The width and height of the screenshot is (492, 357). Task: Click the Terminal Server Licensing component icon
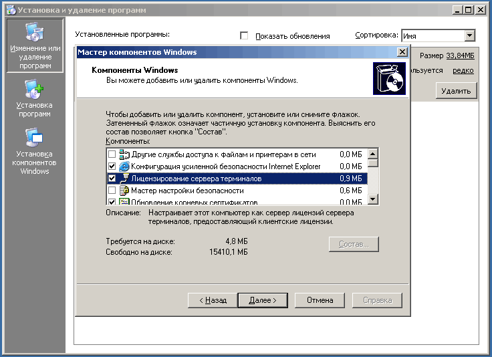click(124, 178)
